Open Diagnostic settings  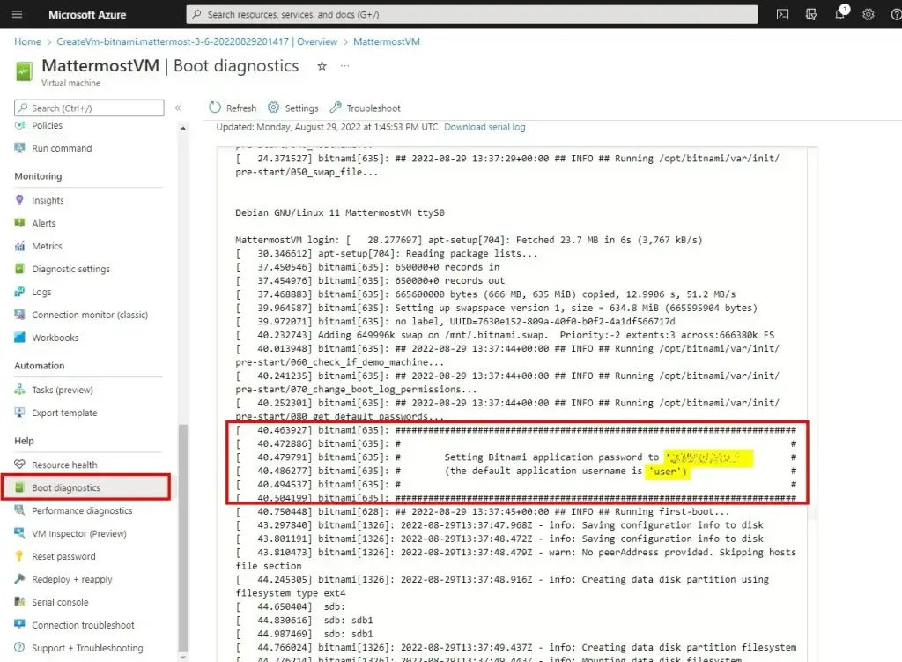(70, 269)
